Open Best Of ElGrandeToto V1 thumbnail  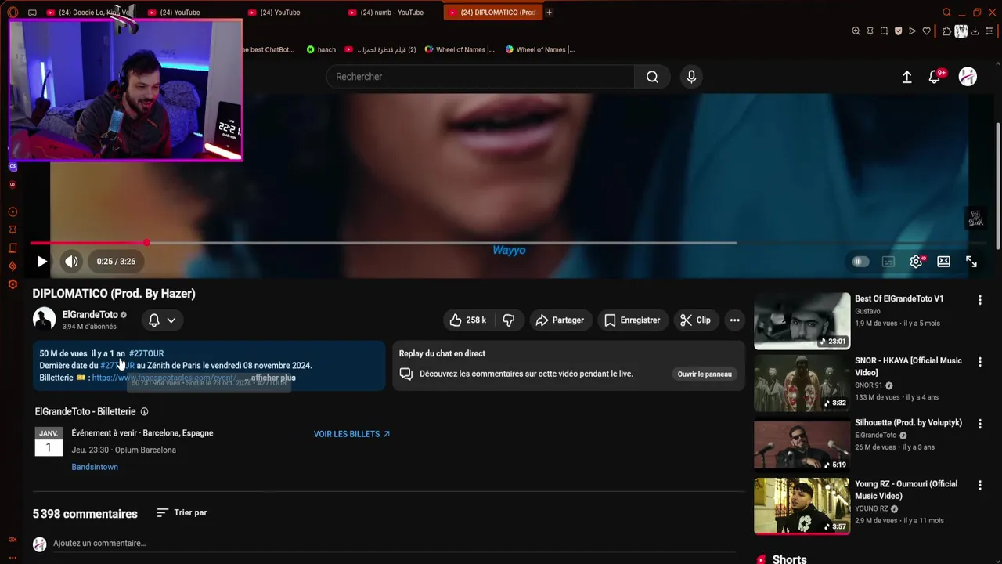[x=802, y=321]
